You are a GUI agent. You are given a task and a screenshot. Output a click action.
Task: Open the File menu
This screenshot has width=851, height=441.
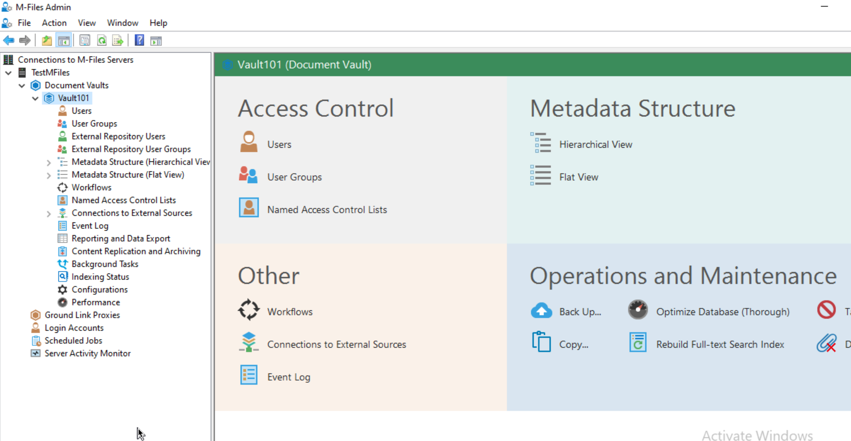click(x=24, y=23)
